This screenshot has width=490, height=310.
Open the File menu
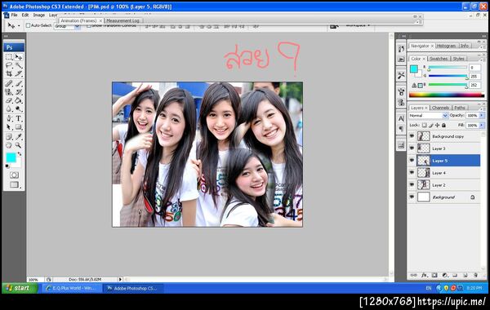pos(15,15)
